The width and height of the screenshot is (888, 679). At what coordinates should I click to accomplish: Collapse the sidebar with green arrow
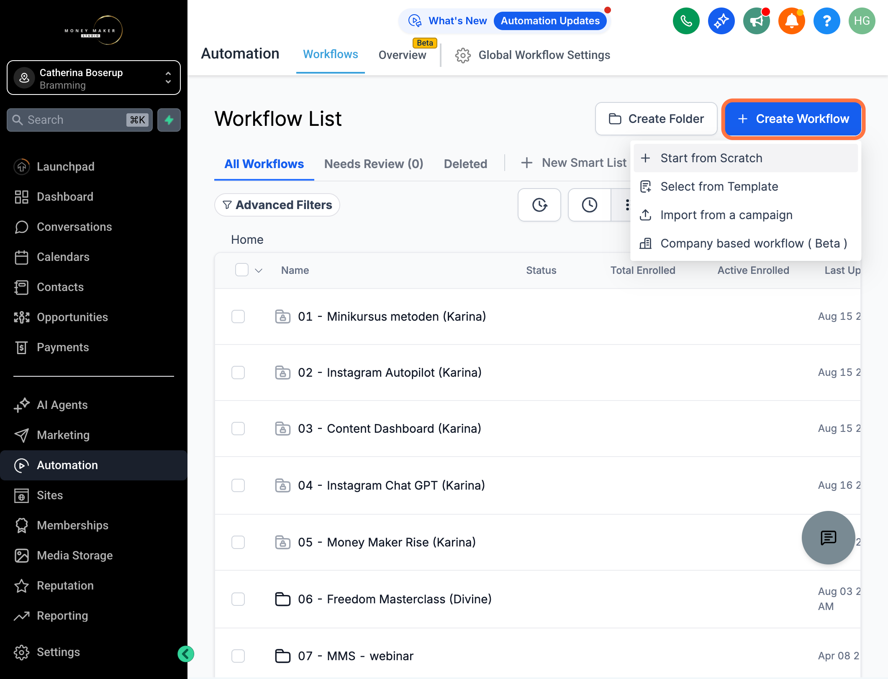(x=186, y=654)
